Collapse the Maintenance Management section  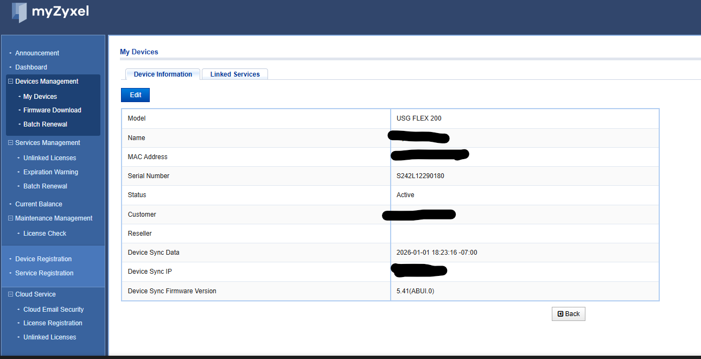pos(10,218)
